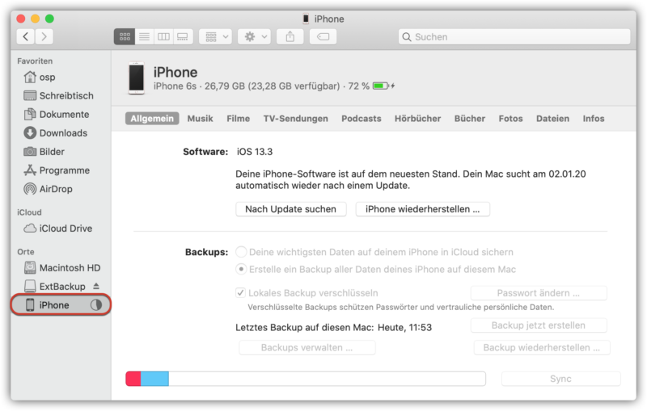Switch to the Allgemein tab

click(x=152, y=119)
